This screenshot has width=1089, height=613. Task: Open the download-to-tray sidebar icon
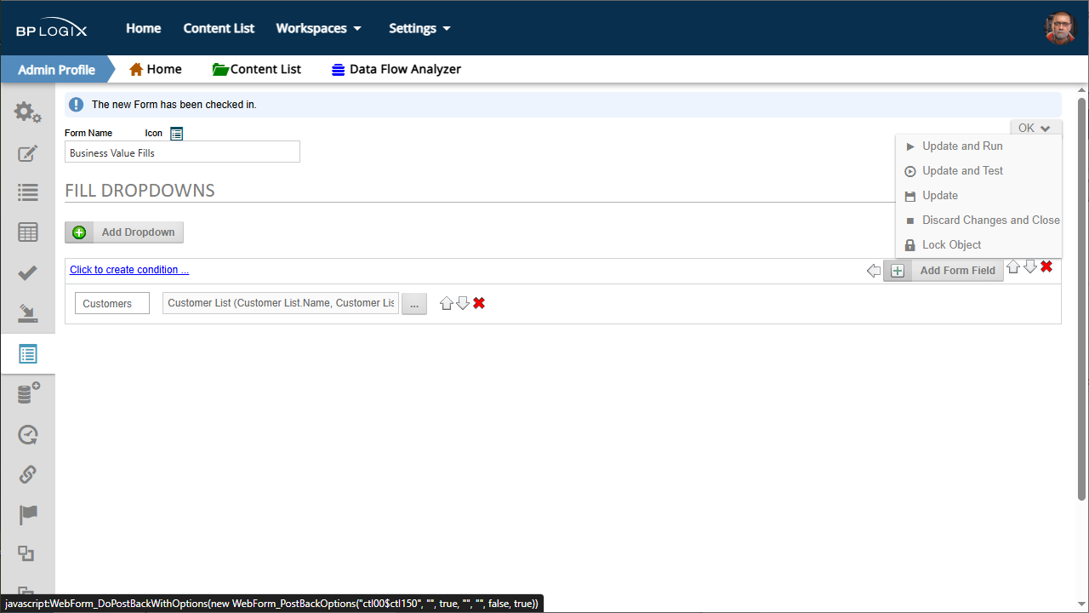[x=27, y=313]
